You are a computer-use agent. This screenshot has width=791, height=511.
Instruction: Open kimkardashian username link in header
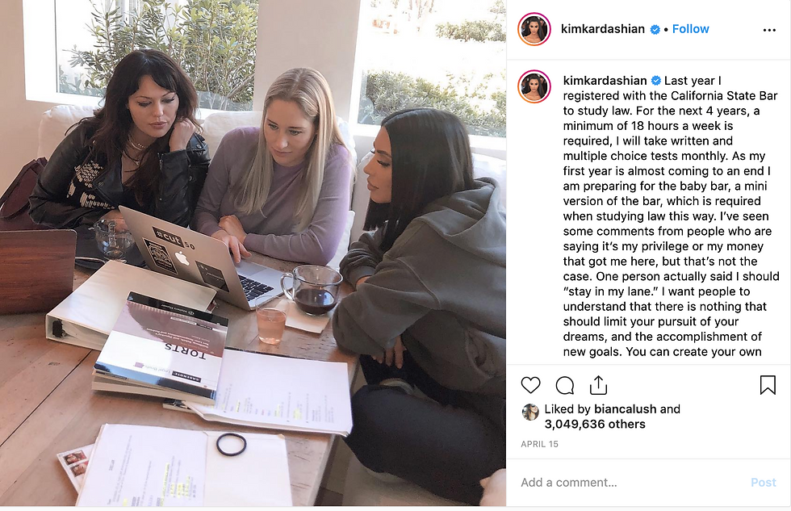(603, 29)
